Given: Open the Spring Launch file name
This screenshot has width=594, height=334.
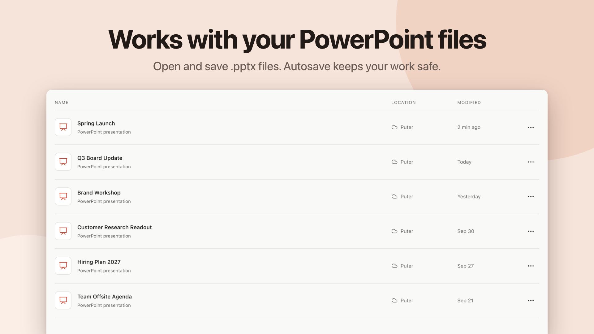Looking at the screenshot, I should [96, 123].
